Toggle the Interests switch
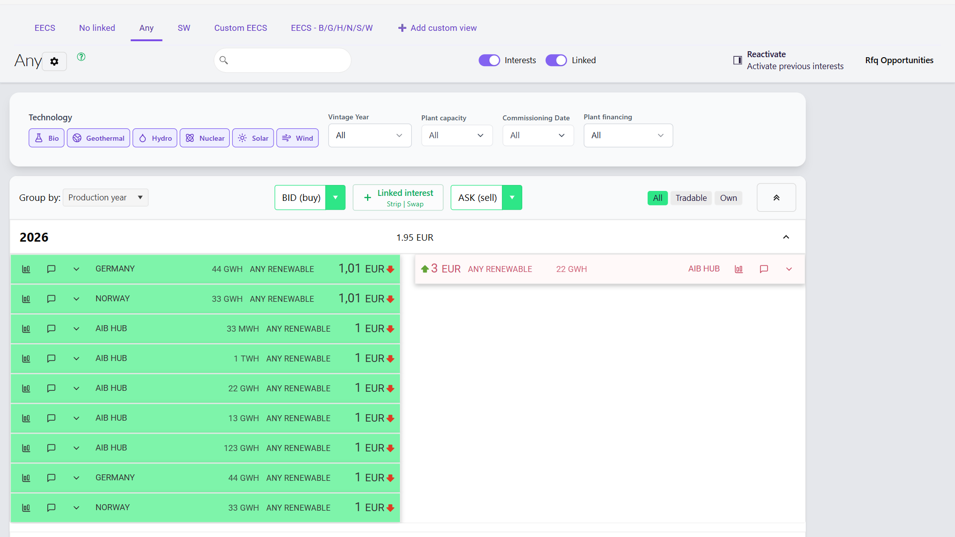The image size is (955, 537). coord(489,60)
